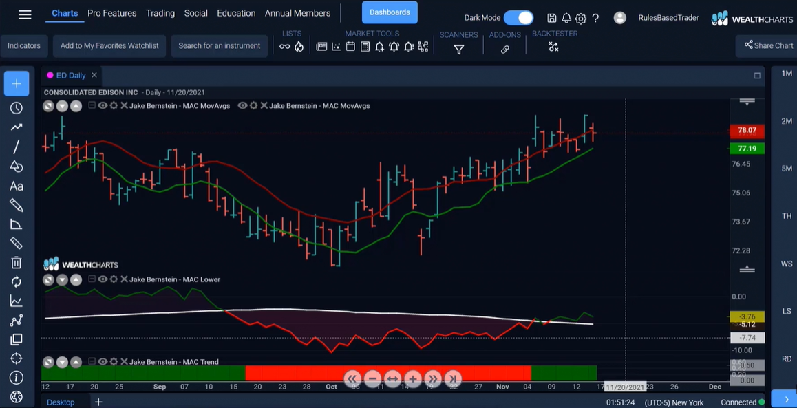This screenshot has width=797, height=408.
Task: Delete drawings with the trash icon
Action: pos(17,262)
